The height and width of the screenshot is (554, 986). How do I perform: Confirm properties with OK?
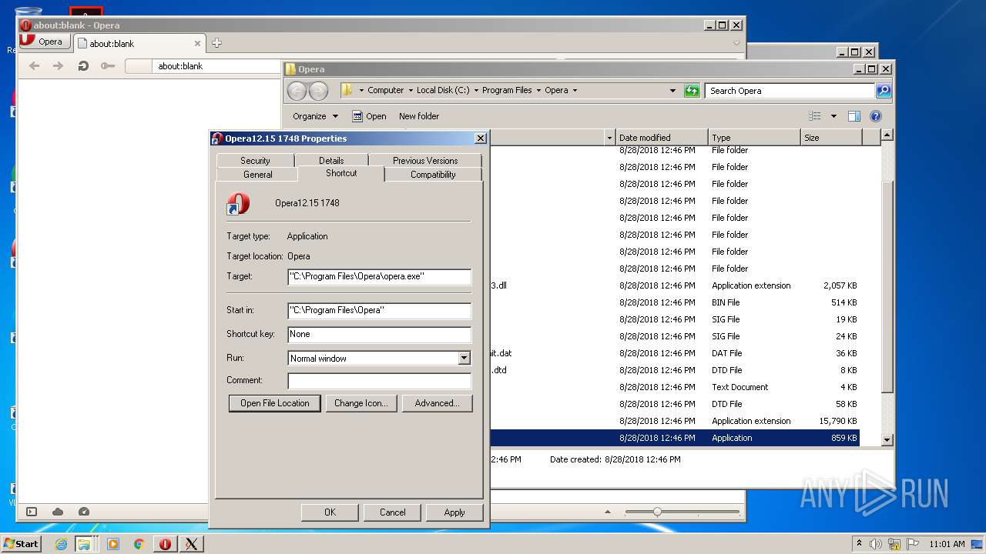coord(330,512)
